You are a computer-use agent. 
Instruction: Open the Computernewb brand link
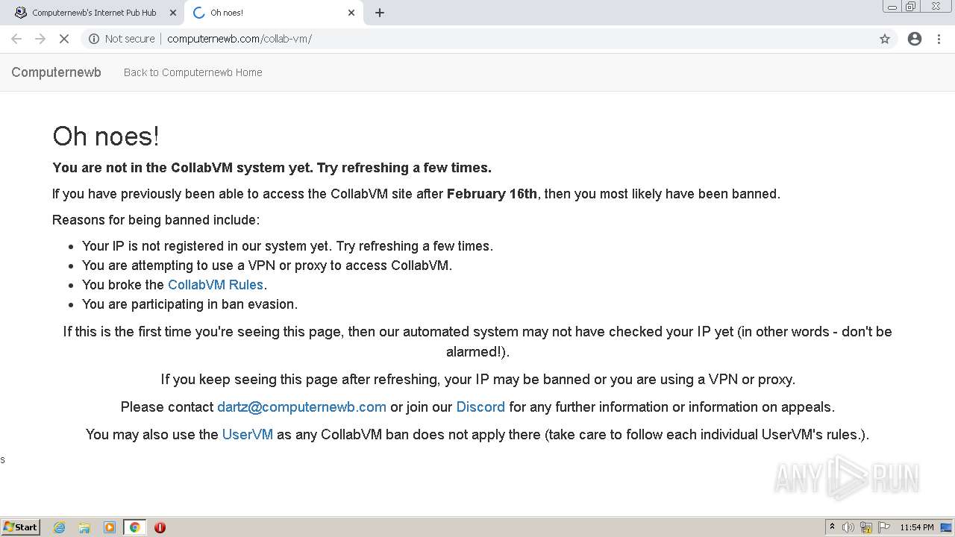56,72
